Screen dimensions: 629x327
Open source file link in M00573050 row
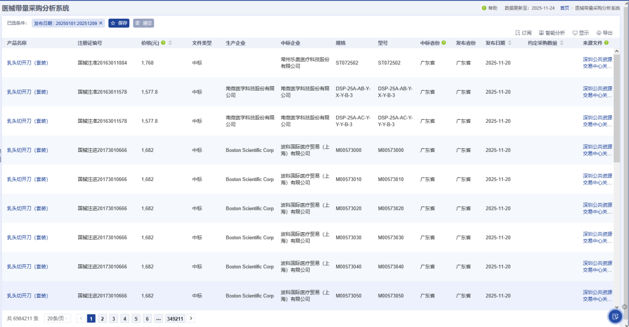[598, 296]
